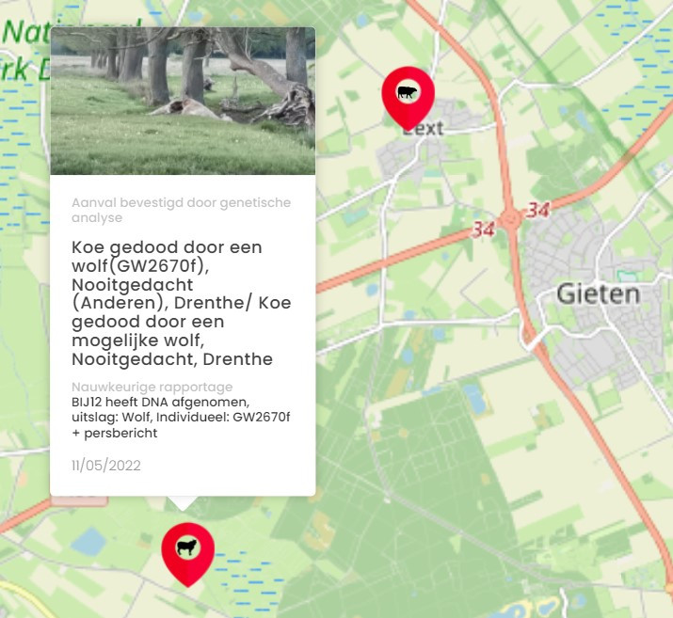The height and width of the screenshot is (618, 673).
Task: Click the pink label hidden under the popup
Action: (79, 501)
